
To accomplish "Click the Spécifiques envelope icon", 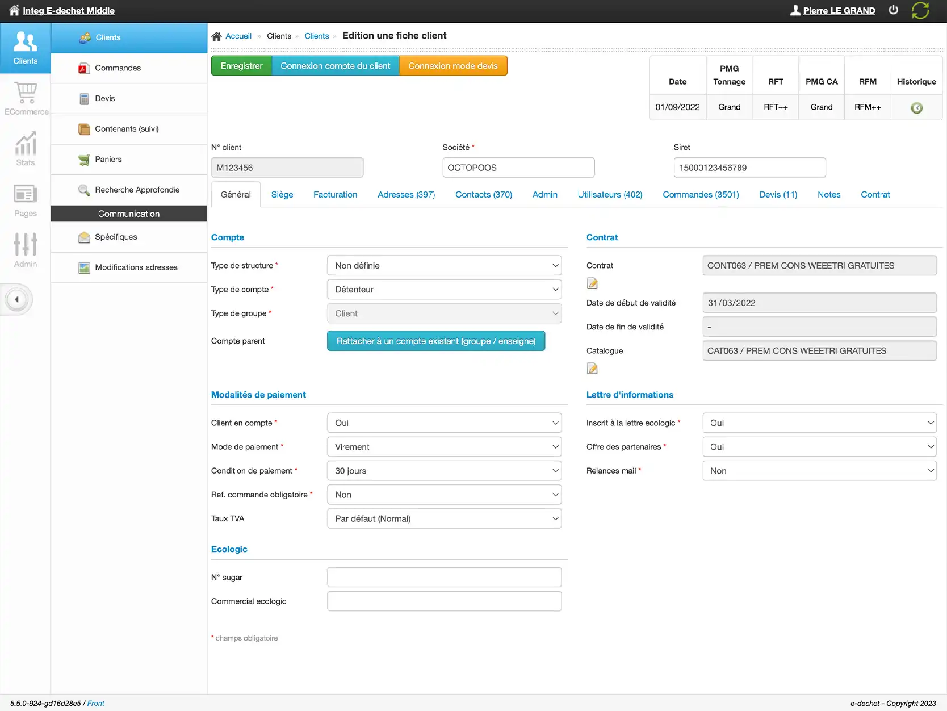I will tap(84, 237).
